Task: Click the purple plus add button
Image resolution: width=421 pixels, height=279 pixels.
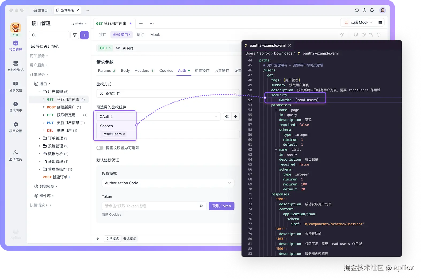Action: (x=84, y=35)
